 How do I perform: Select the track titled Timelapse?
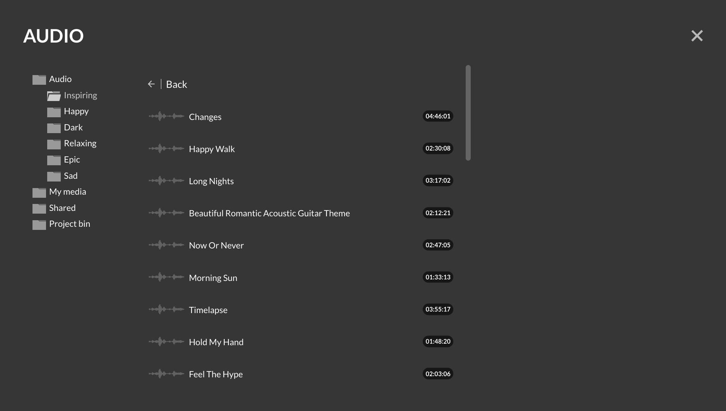(208, 310)
